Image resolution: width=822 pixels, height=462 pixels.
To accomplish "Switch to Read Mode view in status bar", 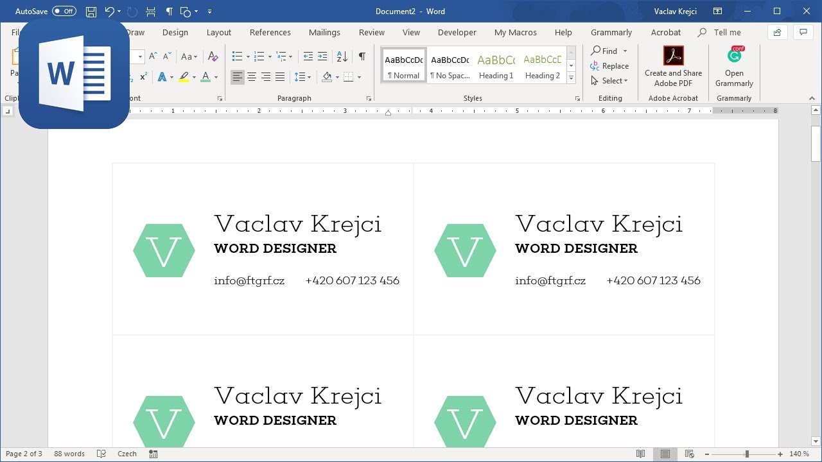I will (x=640, y=454).
